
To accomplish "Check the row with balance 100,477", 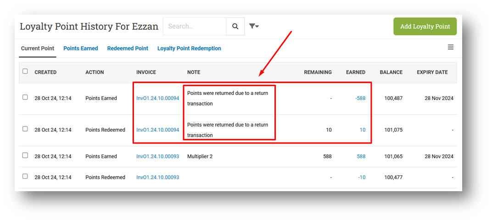I will pyautogui.click(x=25, y=177).
